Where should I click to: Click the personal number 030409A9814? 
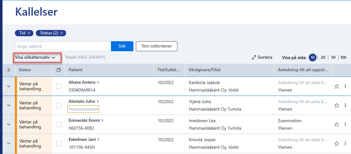(82, 90)
